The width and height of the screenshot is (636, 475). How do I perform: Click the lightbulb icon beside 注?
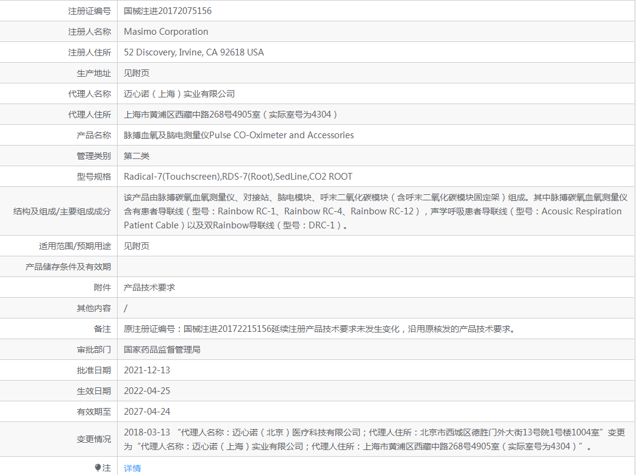click(98, 468)
